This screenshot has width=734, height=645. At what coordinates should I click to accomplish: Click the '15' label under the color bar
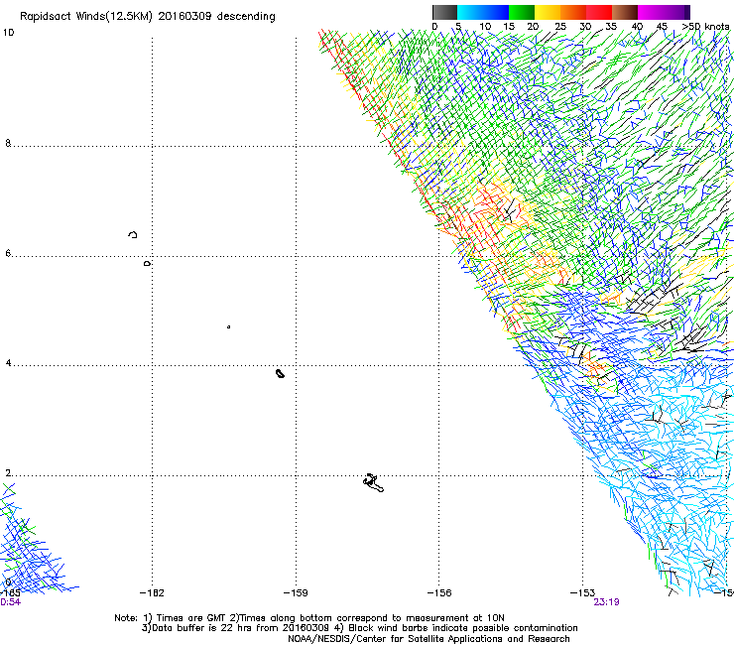point(509,27)
